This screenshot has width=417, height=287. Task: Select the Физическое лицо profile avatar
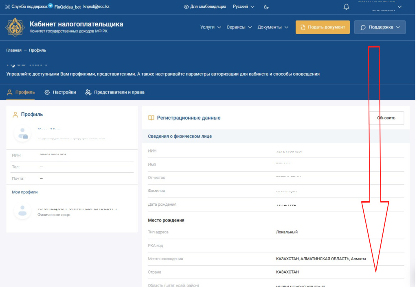(x=23, y=211)
